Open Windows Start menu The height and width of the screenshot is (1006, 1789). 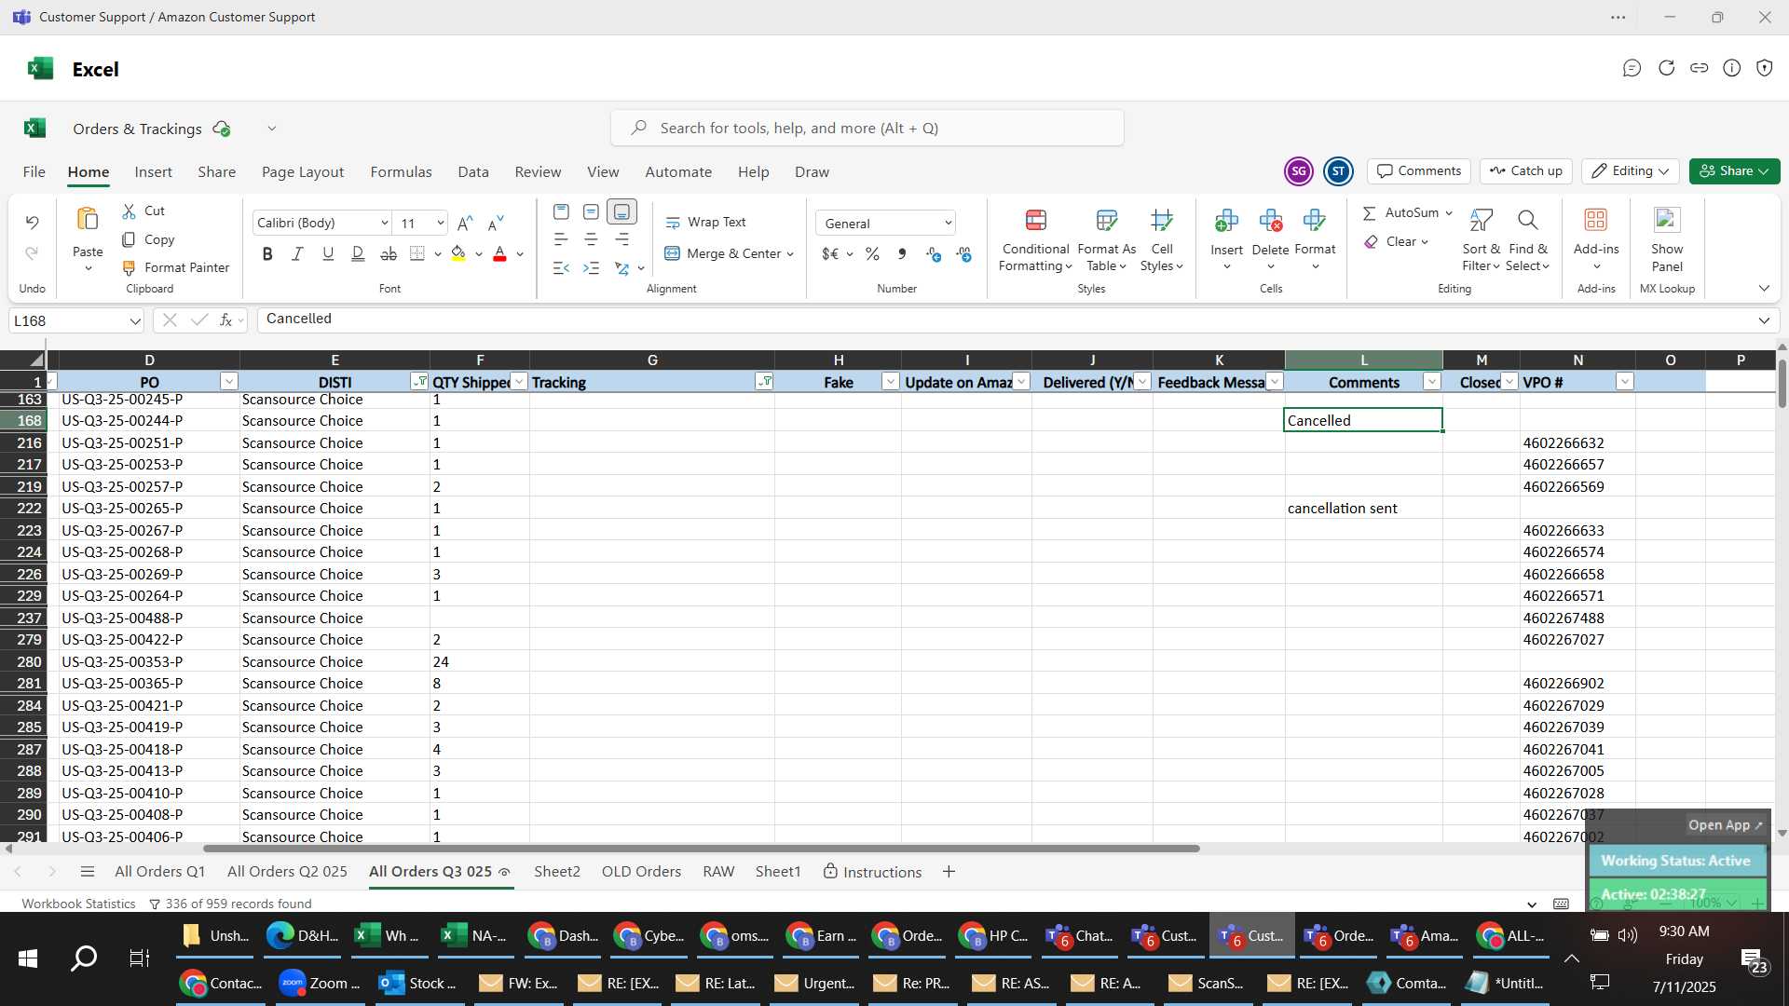click(x=28, y=958)
